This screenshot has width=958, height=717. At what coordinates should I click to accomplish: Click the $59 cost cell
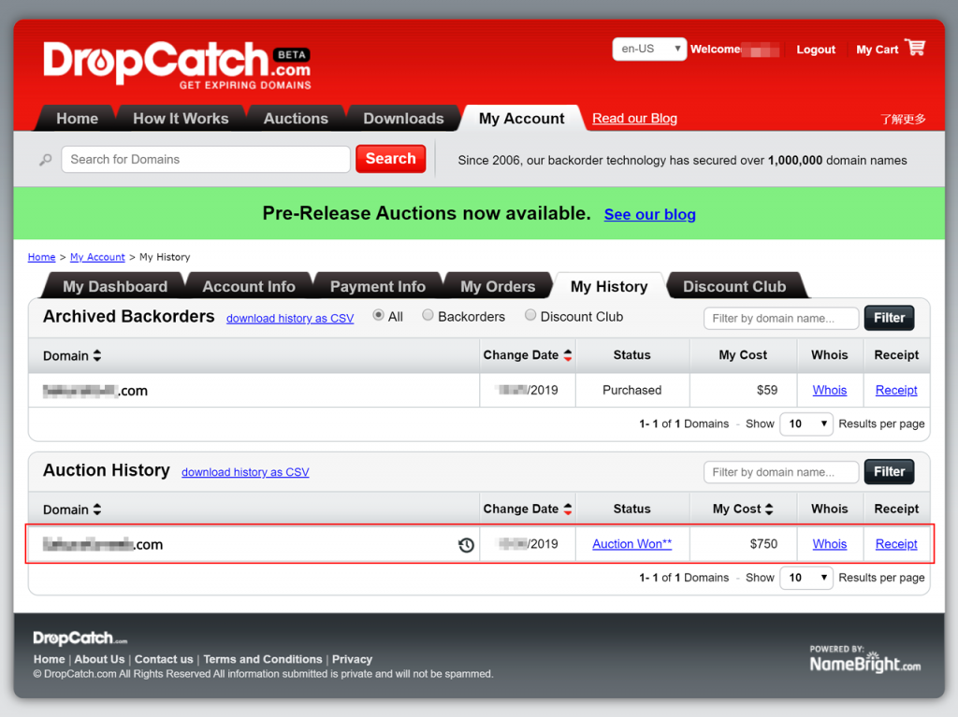tap(743, 390)
